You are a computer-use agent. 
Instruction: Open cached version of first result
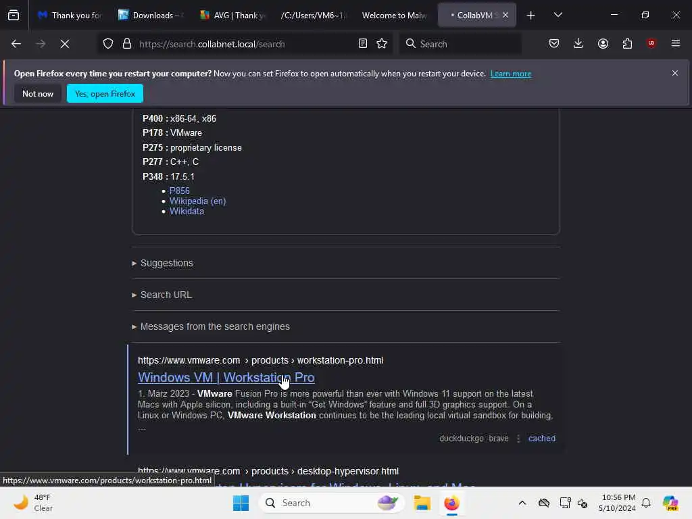pos(541,438)
